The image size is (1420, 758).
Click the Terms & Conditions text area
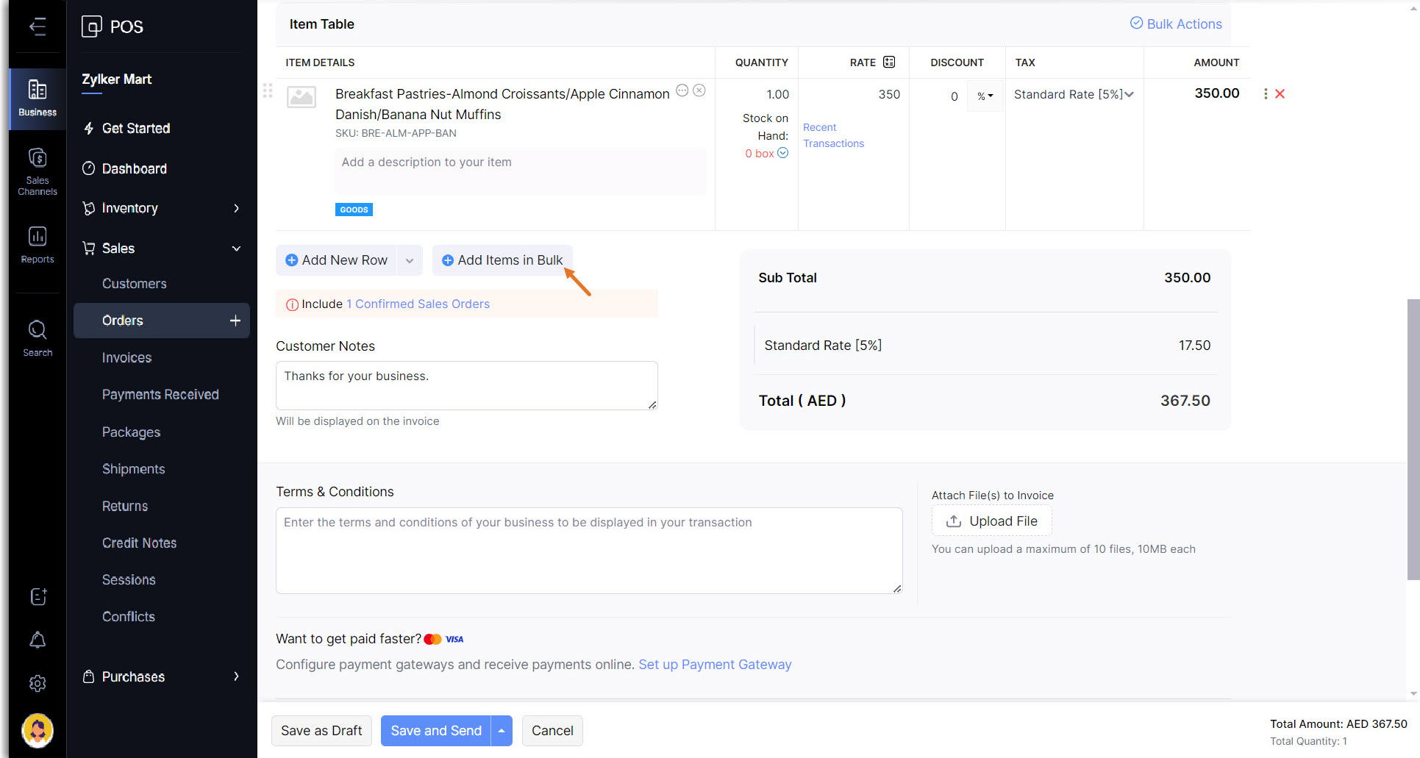tap(588, 551)
